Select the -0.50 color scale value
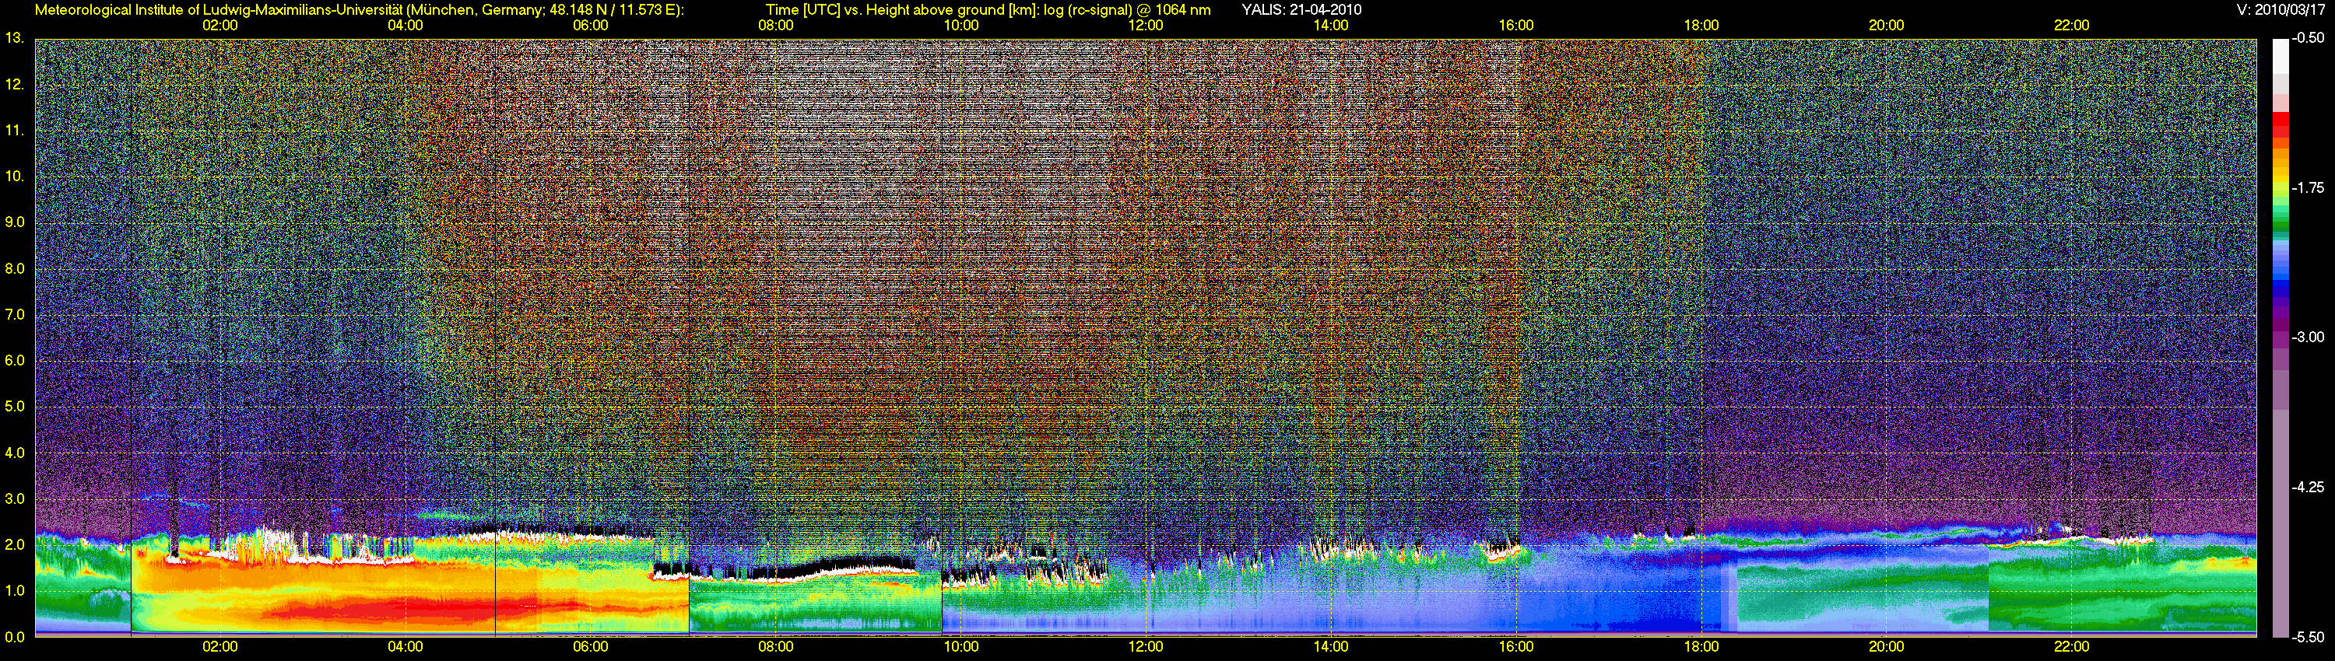This screenshot has width=2335, height=661. [x=2308, y=38]
